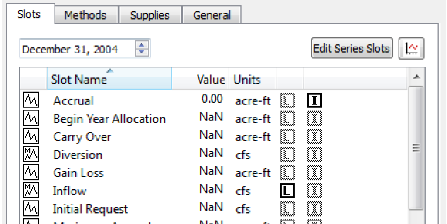Toggle the bold I flag on Accrual row
Image resolution: width=447 pixels, height=224 pixels.
(x=314, y=100)
